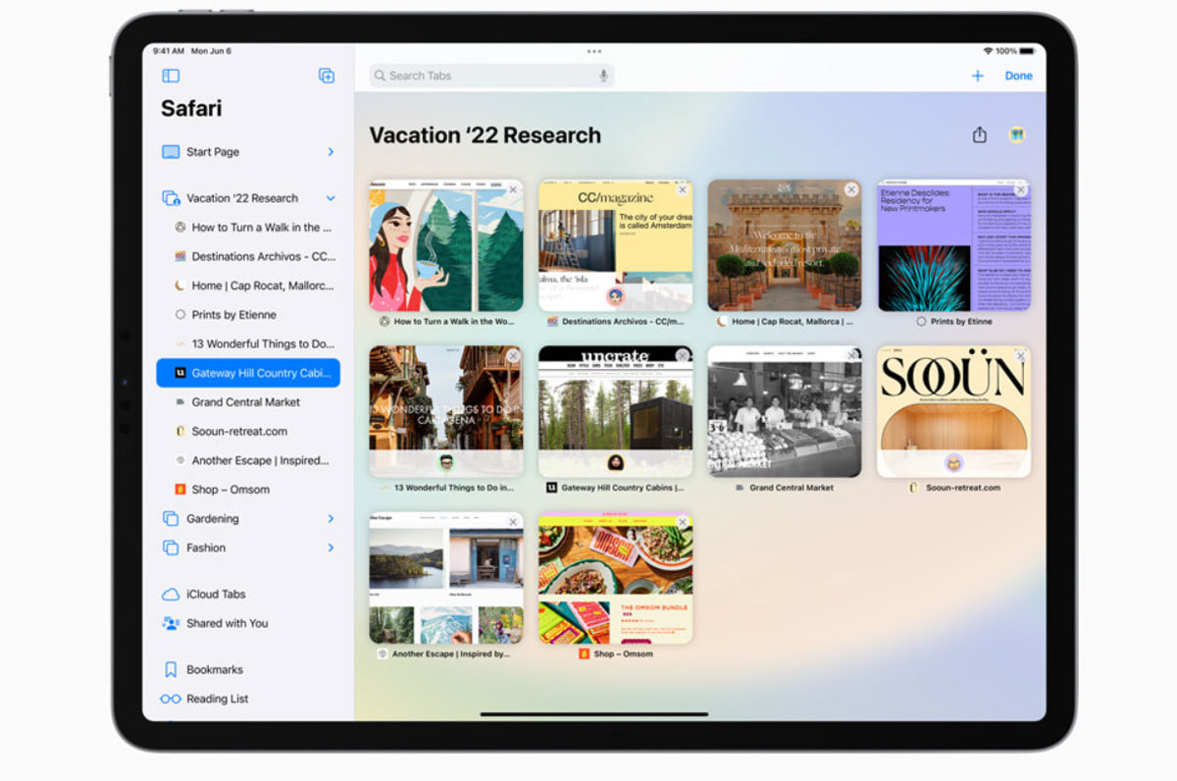The image size is (1177, 781).
Task: Close the Prints by Etinne tab thumbnail
Action: (x=1020, y=189)
